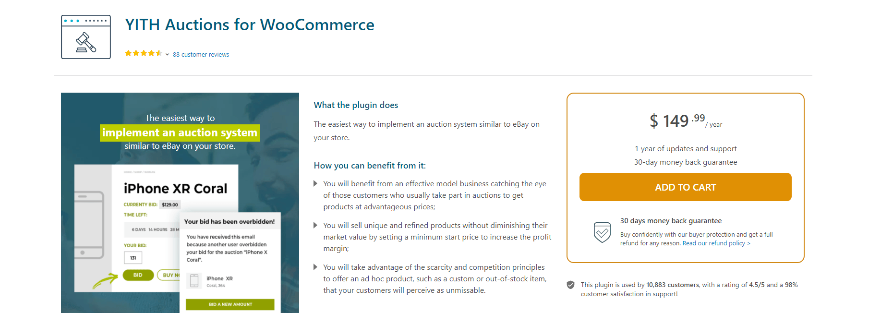
Task: Open the 88 customer reviews link
Action: pos(201,54)
